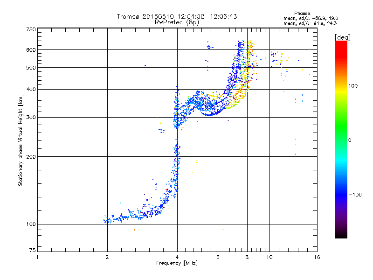This screenshot has height=280, width=373.
Task: Click the x-axis tick label '2'
Action: point(107,257)
